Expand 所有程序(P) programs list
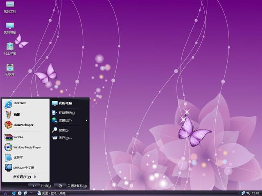This screenshot has height=196, width=262. point(25,177)
